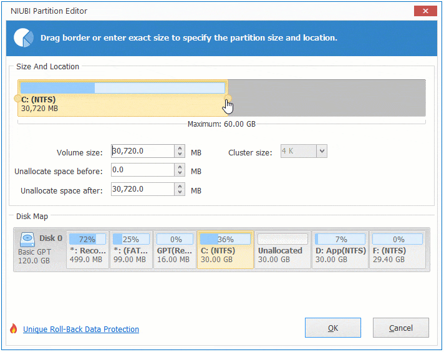Viewport: 444px width, 352px height.
Task: Select the Unallocated 30.00 GB block
Action: [x=282, y=250]
